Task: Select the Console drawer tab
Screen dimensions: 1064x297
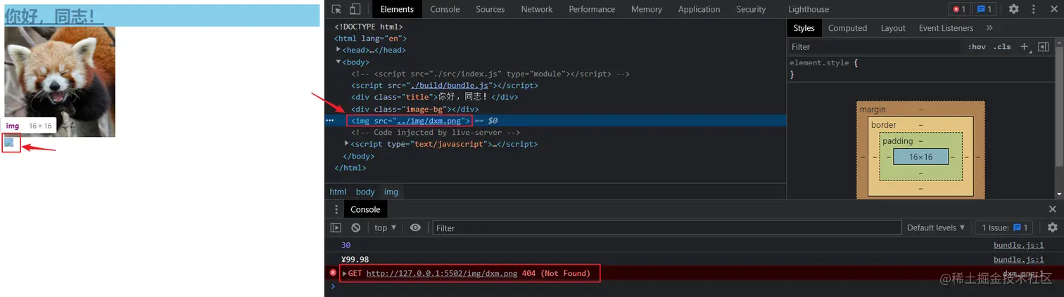Action: point(365,209)
